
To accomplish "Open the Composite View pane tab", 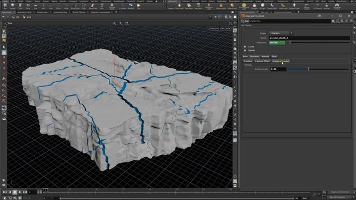I will (60, 12).
